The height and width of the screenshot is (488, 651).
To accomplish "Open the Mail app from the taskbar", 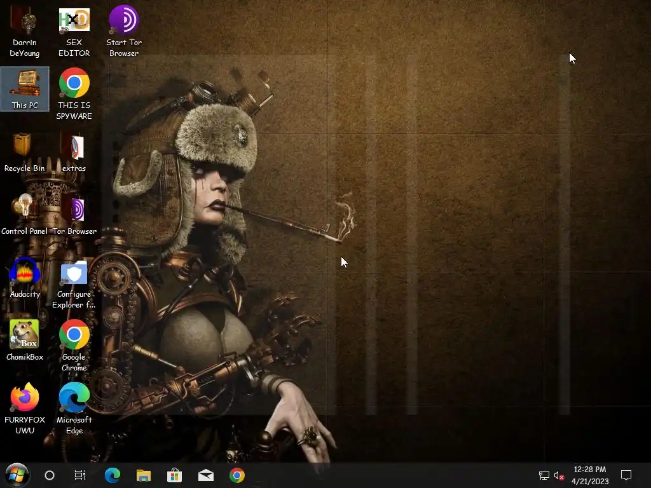I will (206, 475).
